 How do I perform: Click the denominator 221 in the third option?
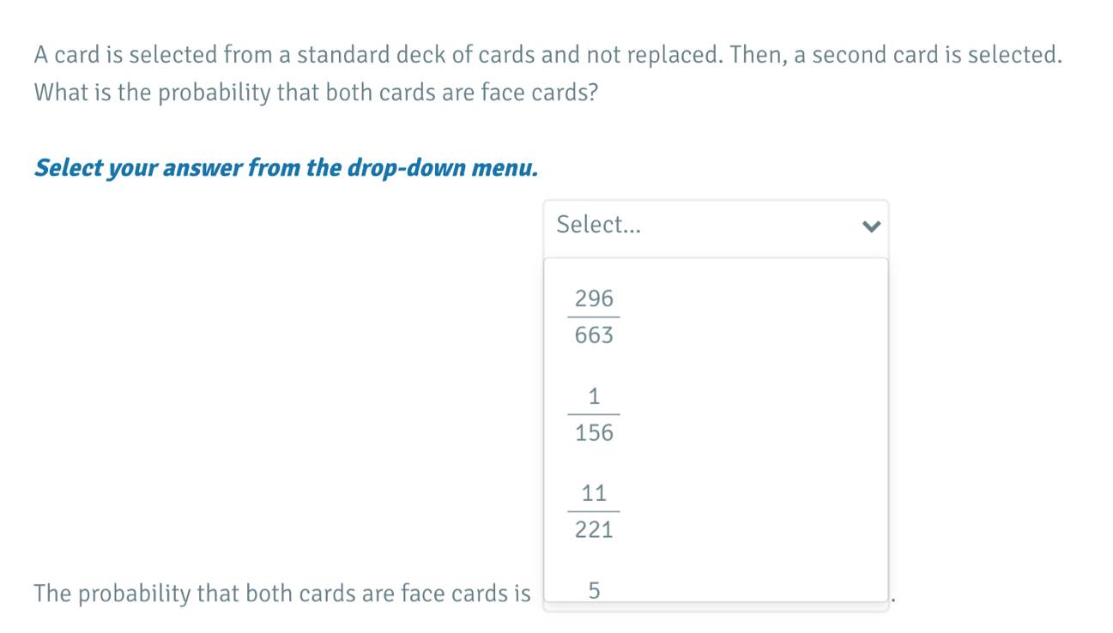pos(594,530)
